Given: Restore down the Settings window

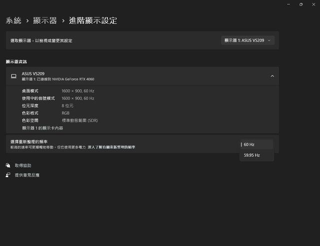Looking at the screenshot, I should click(x=301, y=4).
